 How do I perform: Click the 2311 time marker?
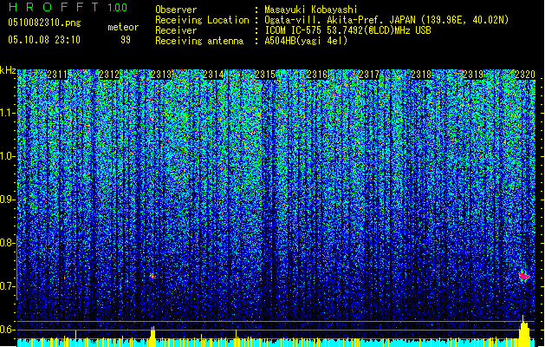57,75
